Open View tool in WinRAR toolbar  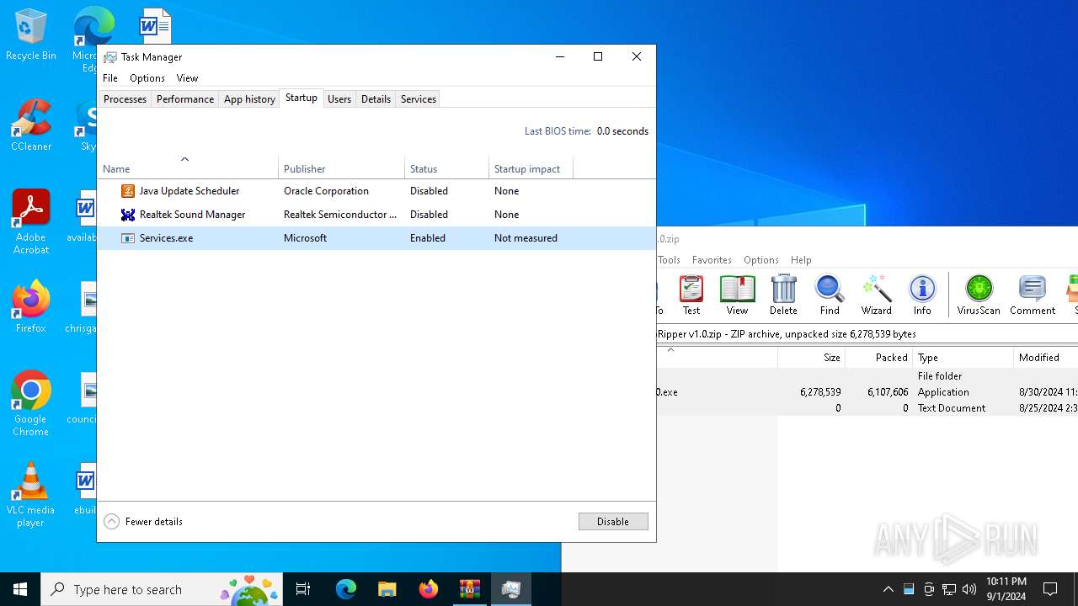pyautogui.click(x=737, y=295)
